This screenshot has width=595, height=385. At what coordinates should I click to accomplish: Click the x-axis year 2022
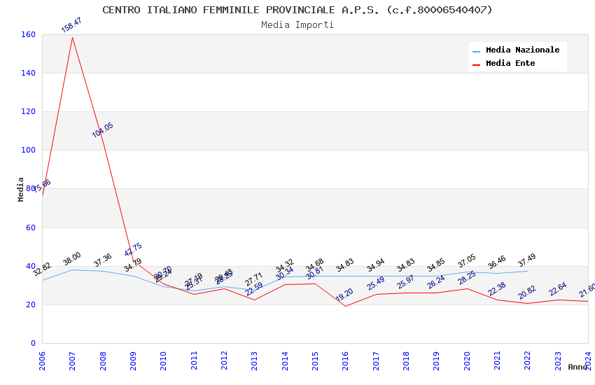(x=527, y=360)
